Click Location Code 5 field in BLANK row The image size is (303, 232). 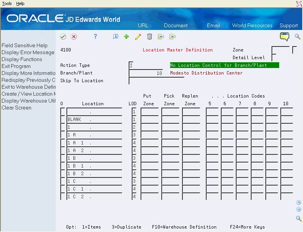[212, 119]
